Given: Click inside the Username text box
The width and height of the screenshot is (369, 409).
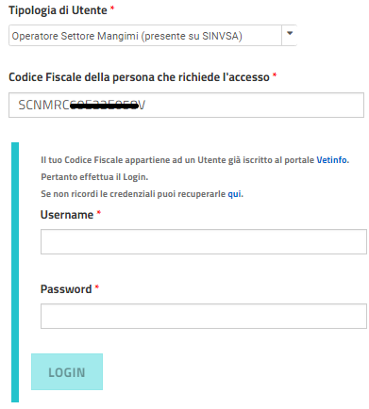Looking at the screenshot, I should (204, 241).
